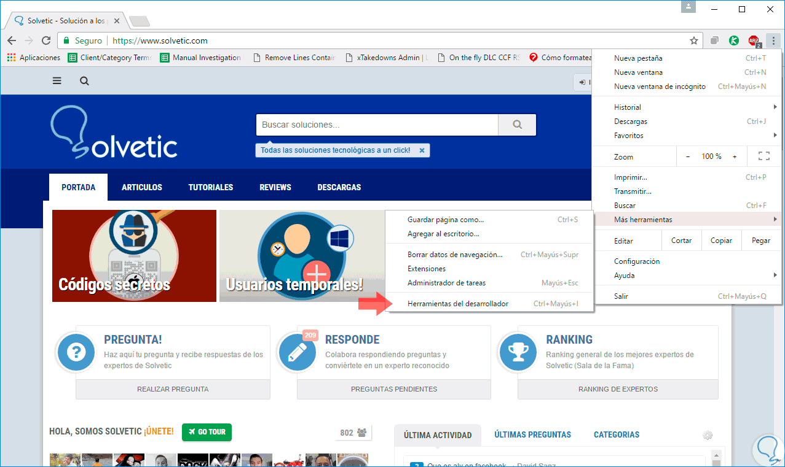Image resolution: width=785 pixels, height=467 pixels.
Task: Expand the Favoritos submenu
Action: point(687,135)
